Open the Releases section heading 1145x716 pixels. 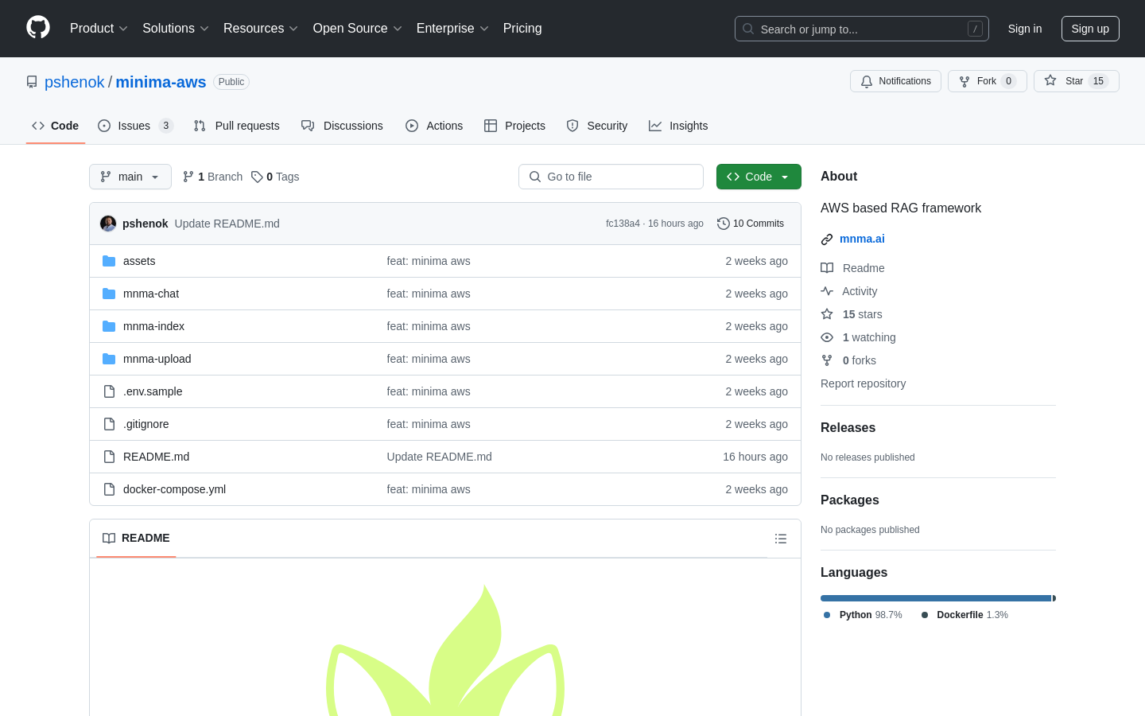click(848, 428)
